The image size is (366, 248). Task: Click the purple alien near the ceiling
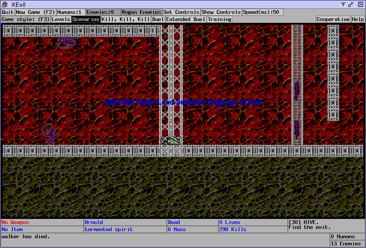pos(67,42)
